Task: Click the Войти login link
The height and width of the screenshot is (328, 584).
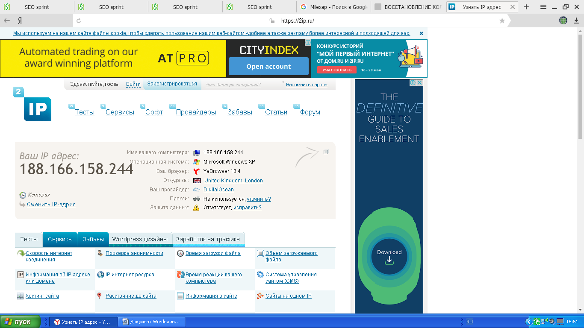Action: (x=133, y=85)
